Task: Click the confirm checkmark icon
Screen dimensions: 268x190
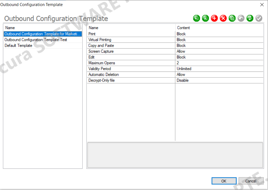Action: point(259,18)
